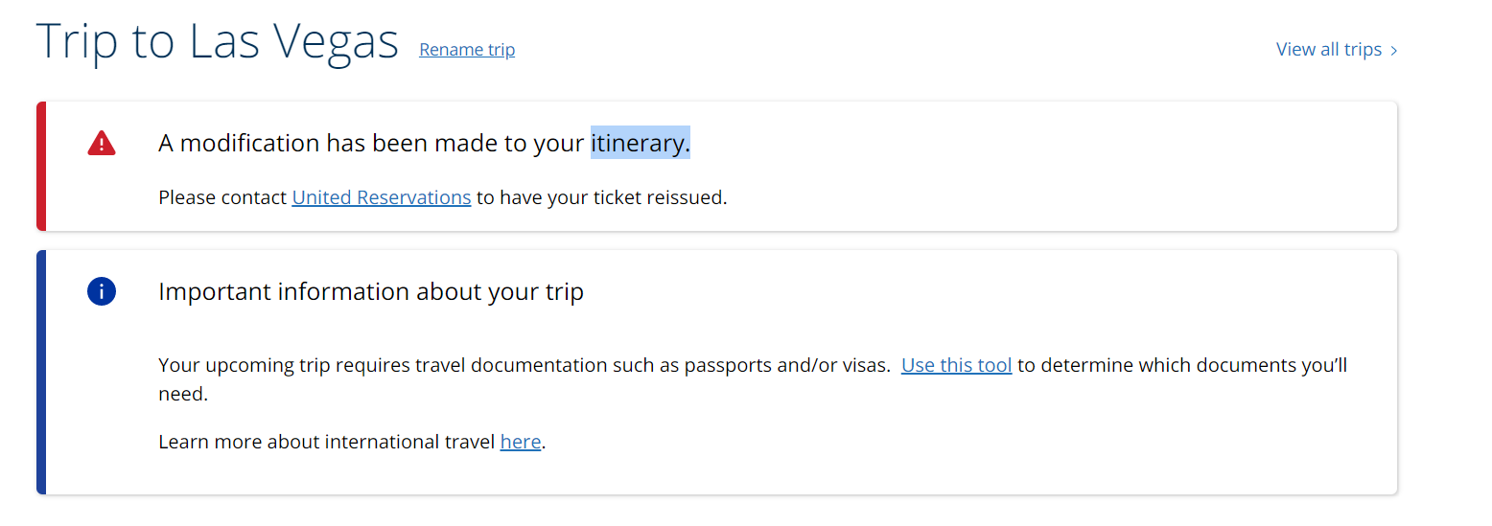Viewport: 1492px width, 526px height.
Task: Open the Use this tool link
Action: [956, 365]
